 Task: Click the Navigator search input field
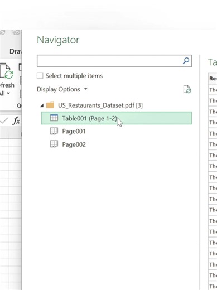[x=114, y=61]
